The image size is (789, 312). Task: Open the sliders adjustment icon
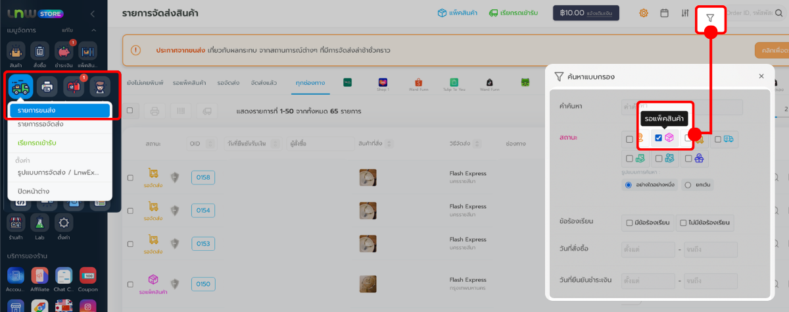685,13
